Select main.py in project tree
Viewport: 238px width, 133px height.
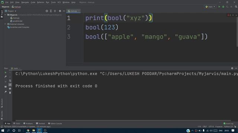[15, 18]
